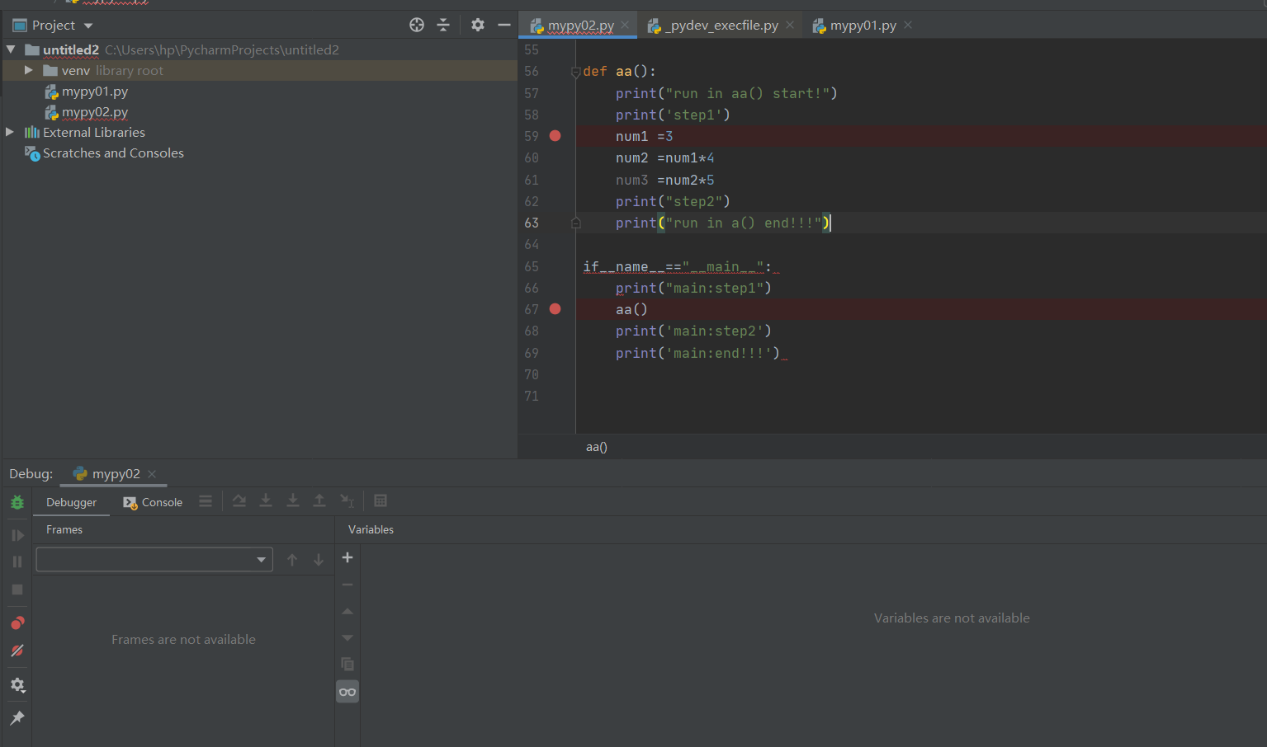This screenshot has height=747, width=1267.
Task: Select the venv folder row
Action: (x=259, y=71)
